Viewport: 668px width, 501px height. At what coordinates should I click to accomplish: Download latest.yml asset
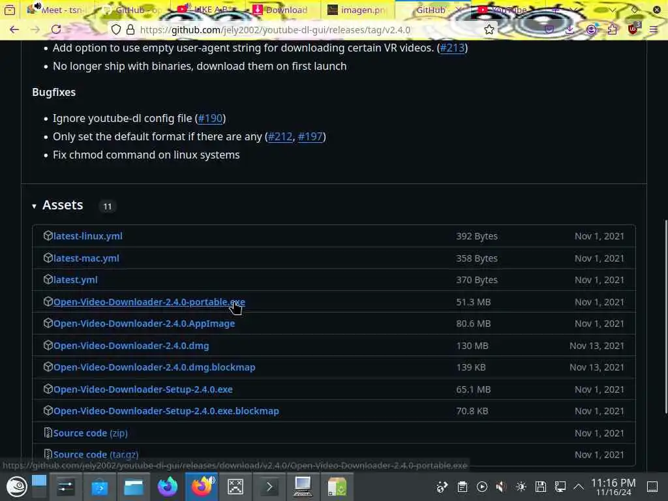click(76, 280)
